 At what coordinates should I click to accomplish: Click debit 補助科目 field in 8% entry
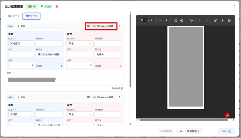(x=49, y=114)
